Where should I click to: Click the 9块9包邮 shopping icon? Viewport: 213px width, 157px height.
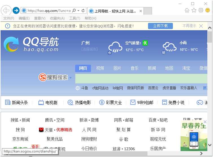coord(133,102)
